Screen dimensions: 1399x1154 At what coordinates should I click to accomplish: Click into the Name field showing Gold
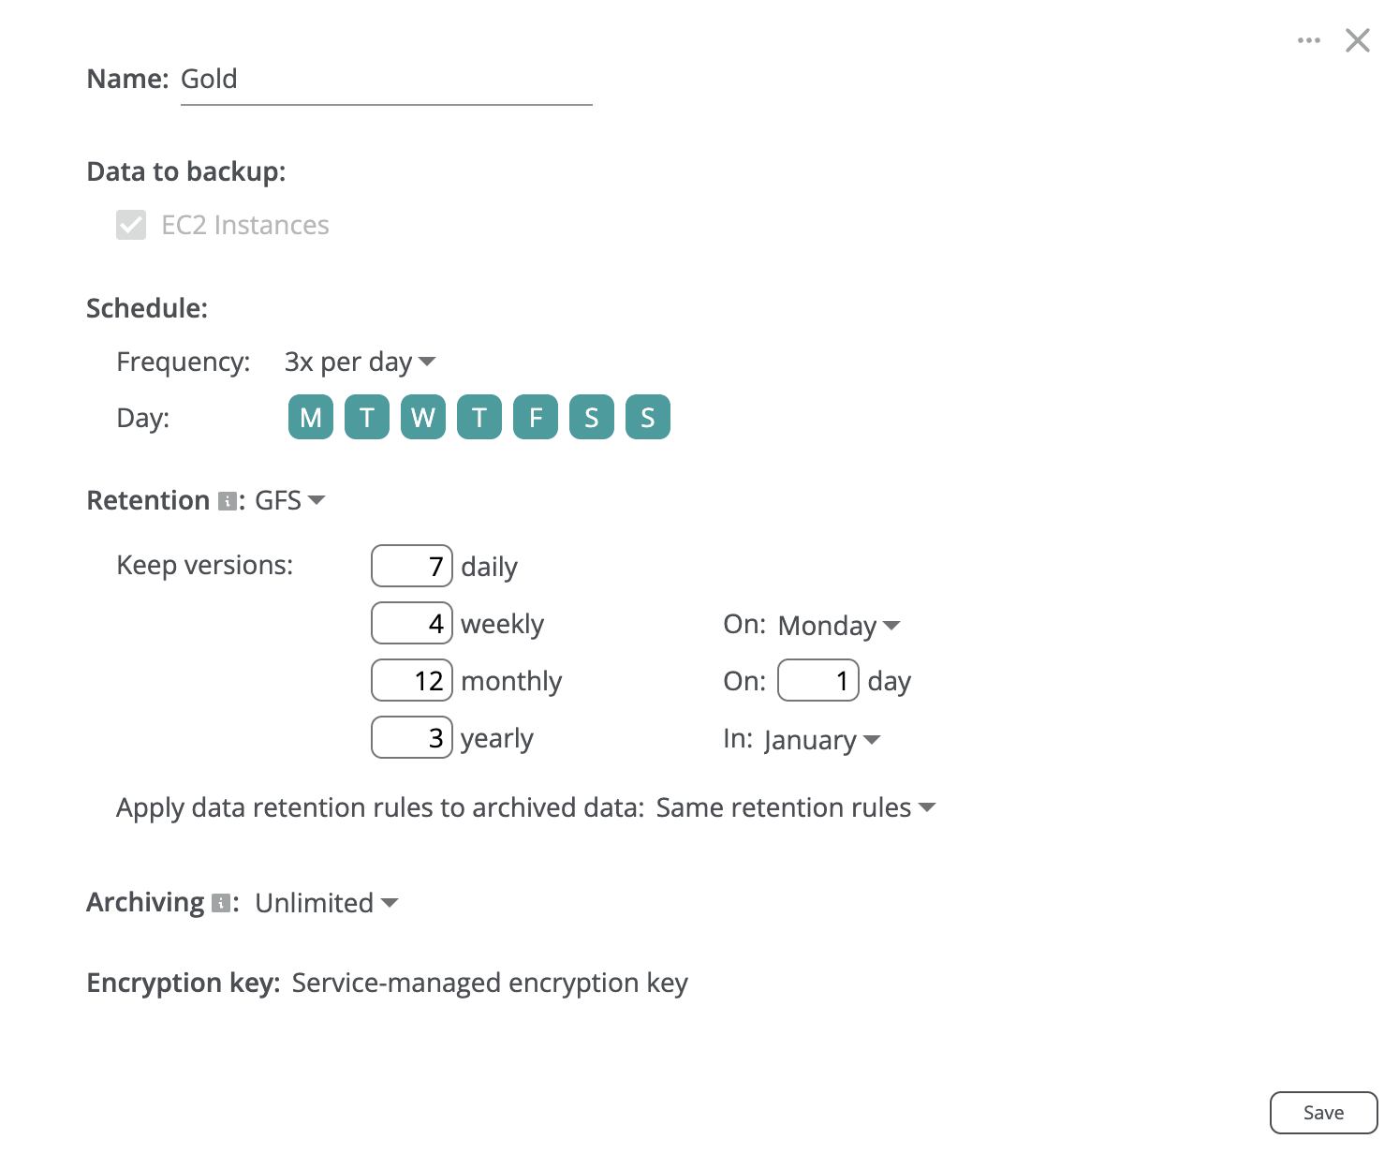(x=386, y=80)
